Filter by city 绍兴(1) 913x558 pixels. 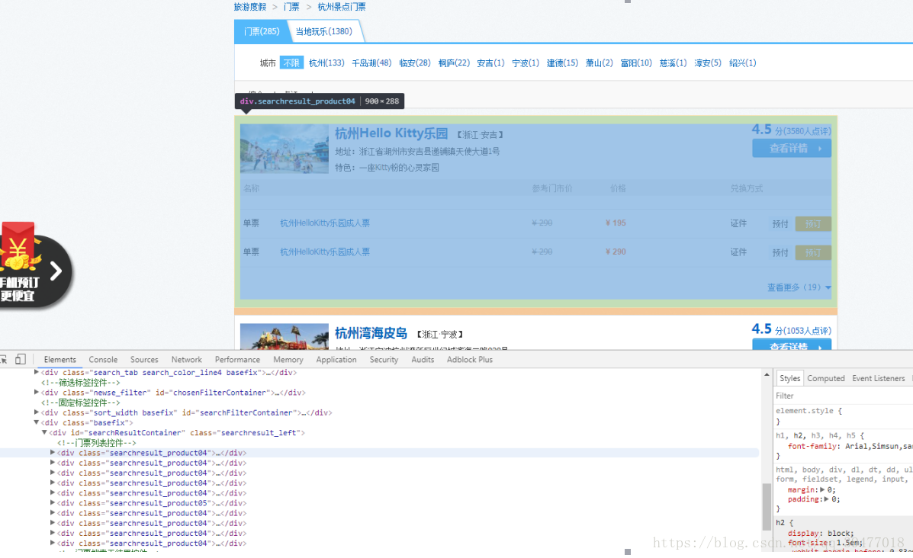[742, 63]
